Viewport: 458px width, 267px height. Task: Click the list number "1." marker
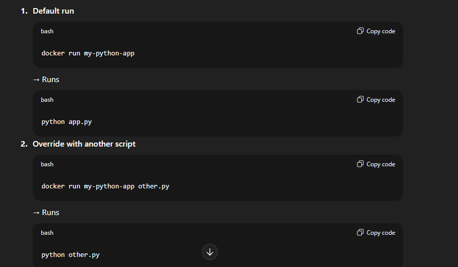[x=24, y=11]
